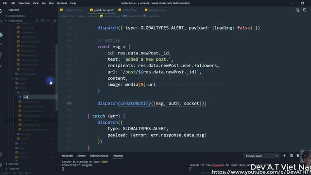This screenshot has height=175, width=311.
Task: Open the Explorer more actions ellipsis
Action: [x=52, y=10]
